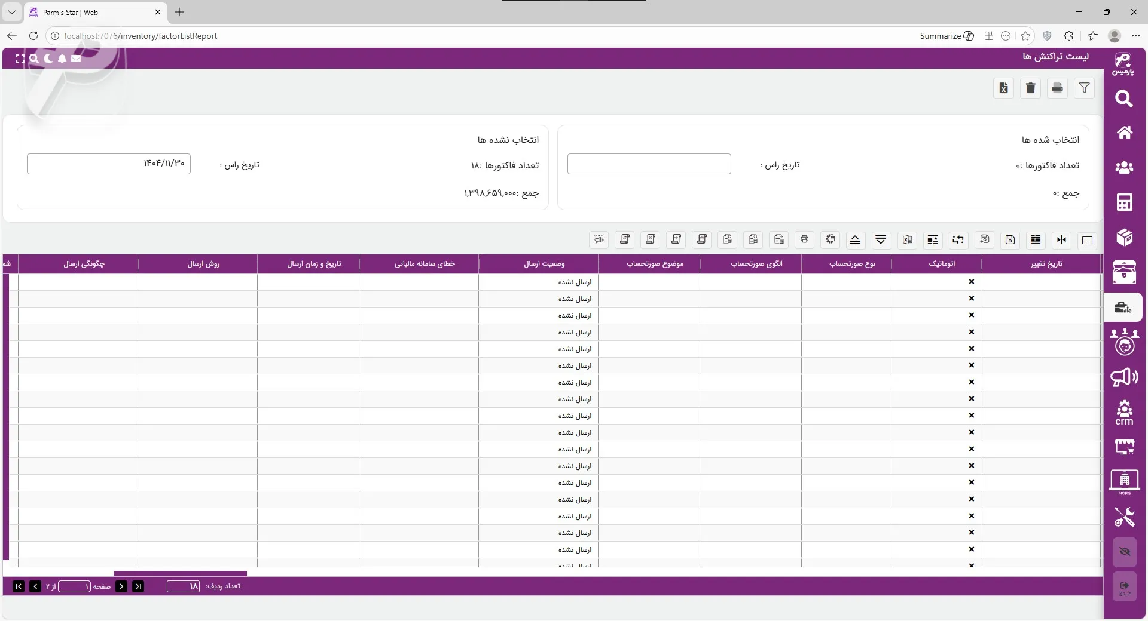Viewport: 1148px width, 621px height.
Task: Open the megaphone marketing module
Action: [x=1124, y=377]
